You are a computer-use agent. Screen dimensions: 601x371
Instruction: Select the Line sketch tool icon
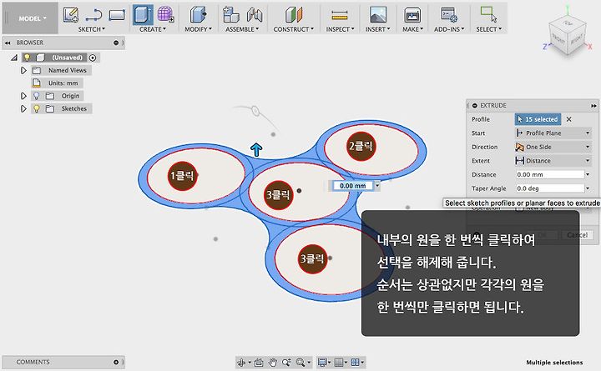[x=93, y=15]
